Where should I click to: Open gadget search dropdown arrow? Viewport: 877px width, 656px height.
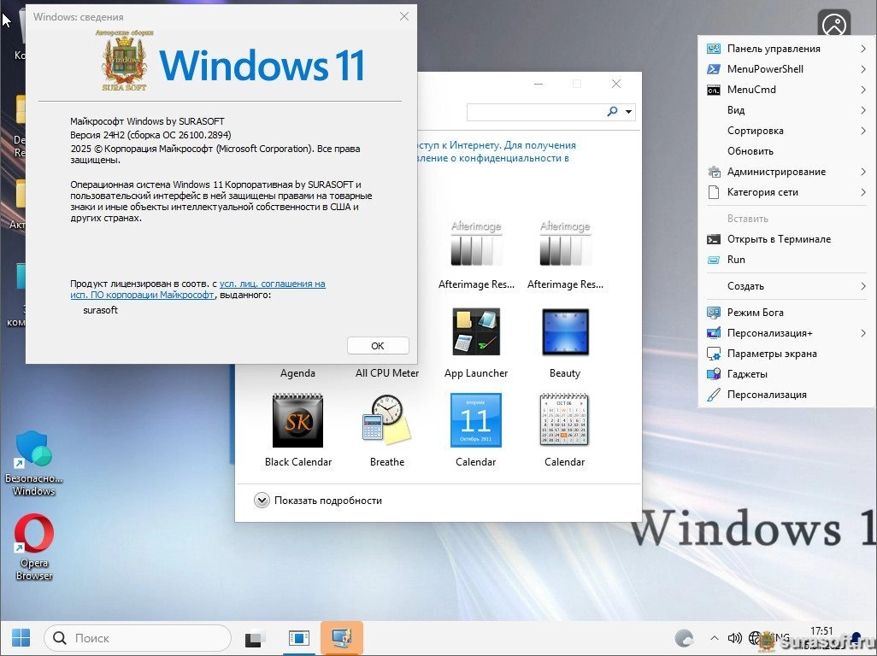pyautogui.click(x=629, y=112)
